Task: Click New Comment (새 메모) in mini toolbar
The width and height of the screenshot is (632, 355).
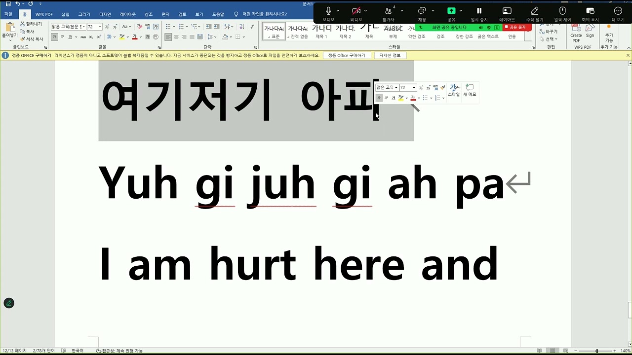Action: tap(470, 90)
